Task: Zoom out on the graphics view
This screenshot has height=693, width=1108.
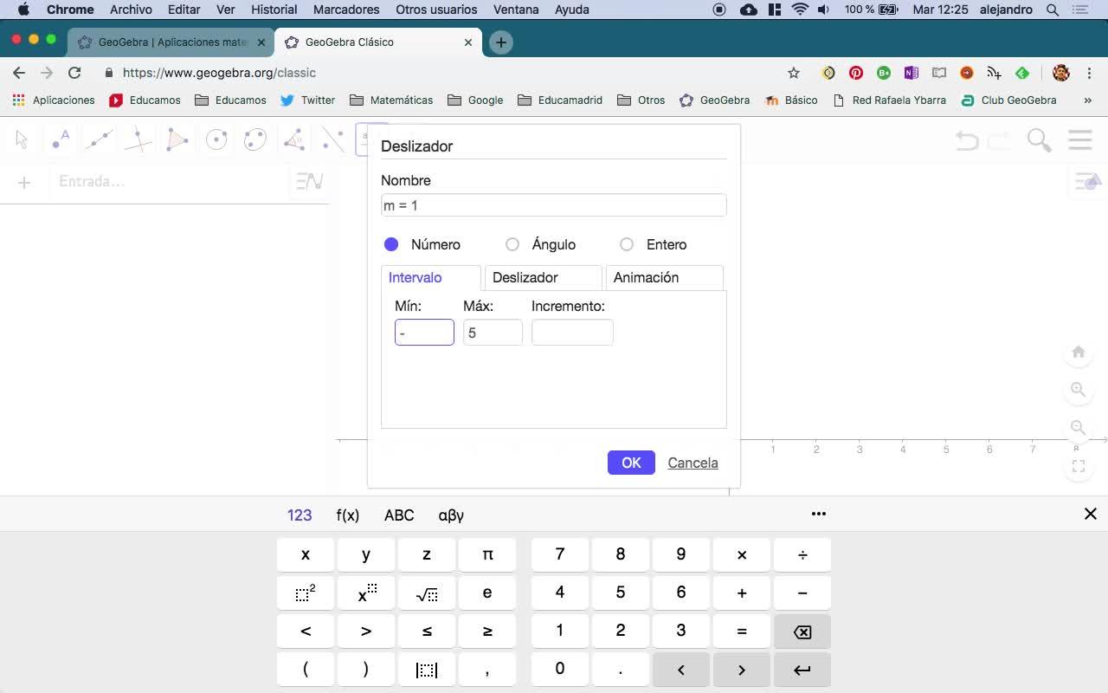Action: [1079, 428]
